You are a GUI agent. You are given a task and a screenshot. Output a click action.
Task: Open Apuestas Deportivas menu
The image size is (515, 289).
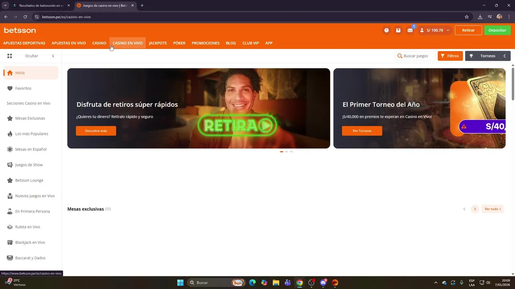[24, 43]
